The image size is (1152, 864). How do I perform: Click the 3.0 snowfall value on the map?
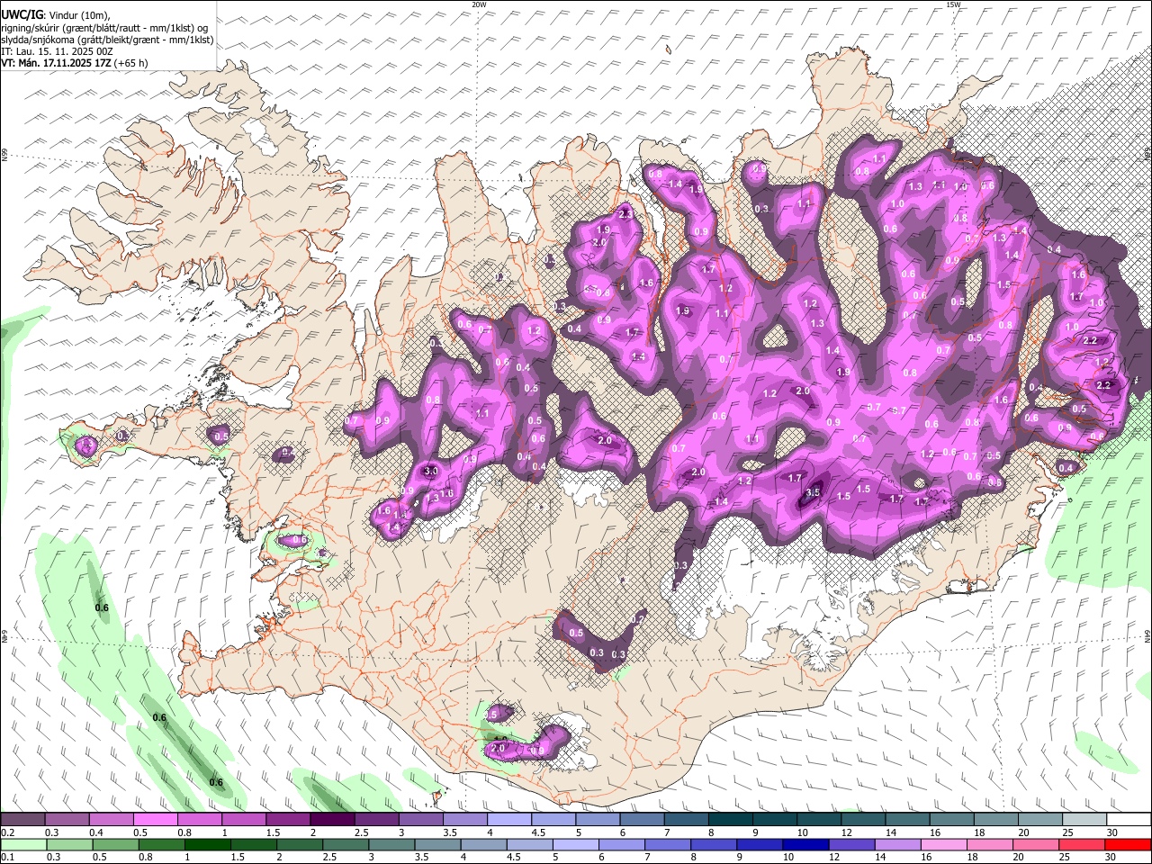430,471
